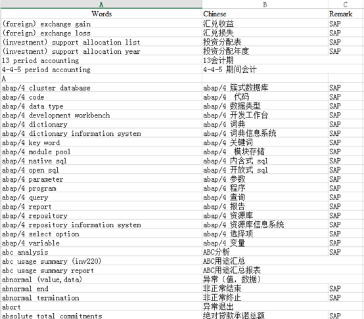Click 'abc usage summary (inv220)' cell
The width and height of the screenshot is (364, 319).
coord(101,261)
